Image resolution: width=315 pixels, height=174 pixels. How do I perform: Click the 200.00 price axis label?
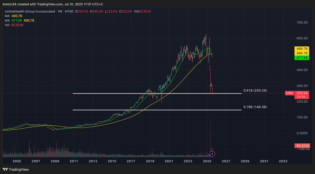302,102
